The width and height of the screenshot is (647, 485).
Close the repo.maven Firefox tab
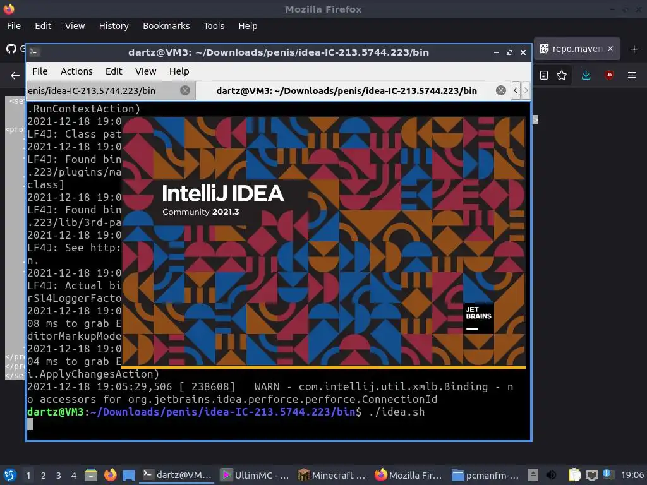610,49
